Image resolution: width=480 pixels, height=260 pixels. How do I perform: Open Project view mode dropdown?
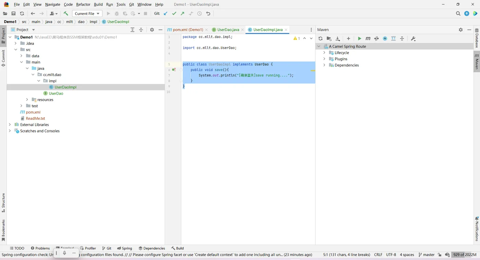(34, 30)
